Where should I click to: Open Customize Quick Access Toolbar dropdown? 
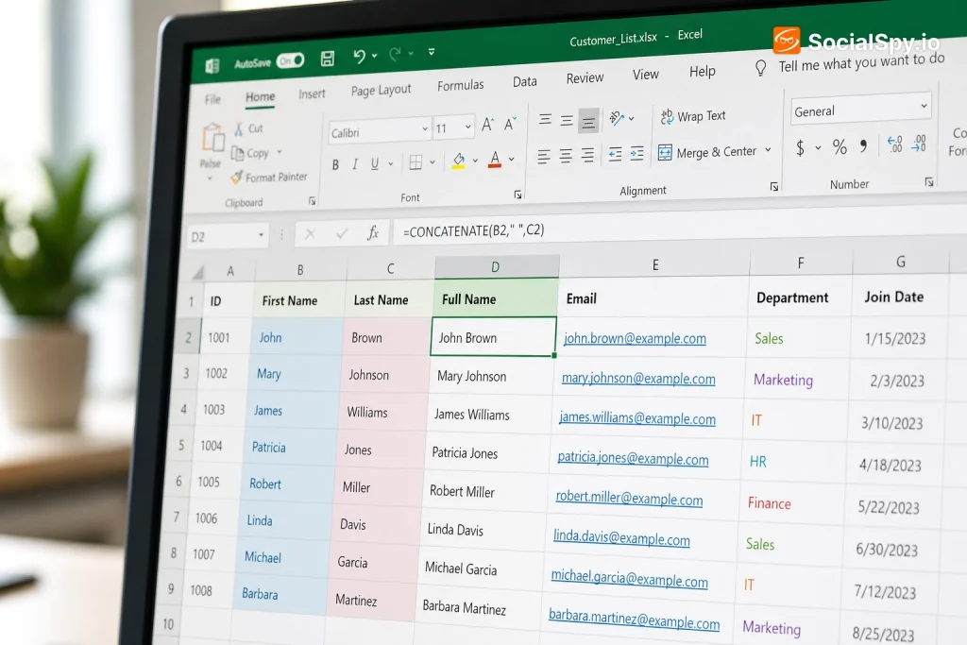432,52
